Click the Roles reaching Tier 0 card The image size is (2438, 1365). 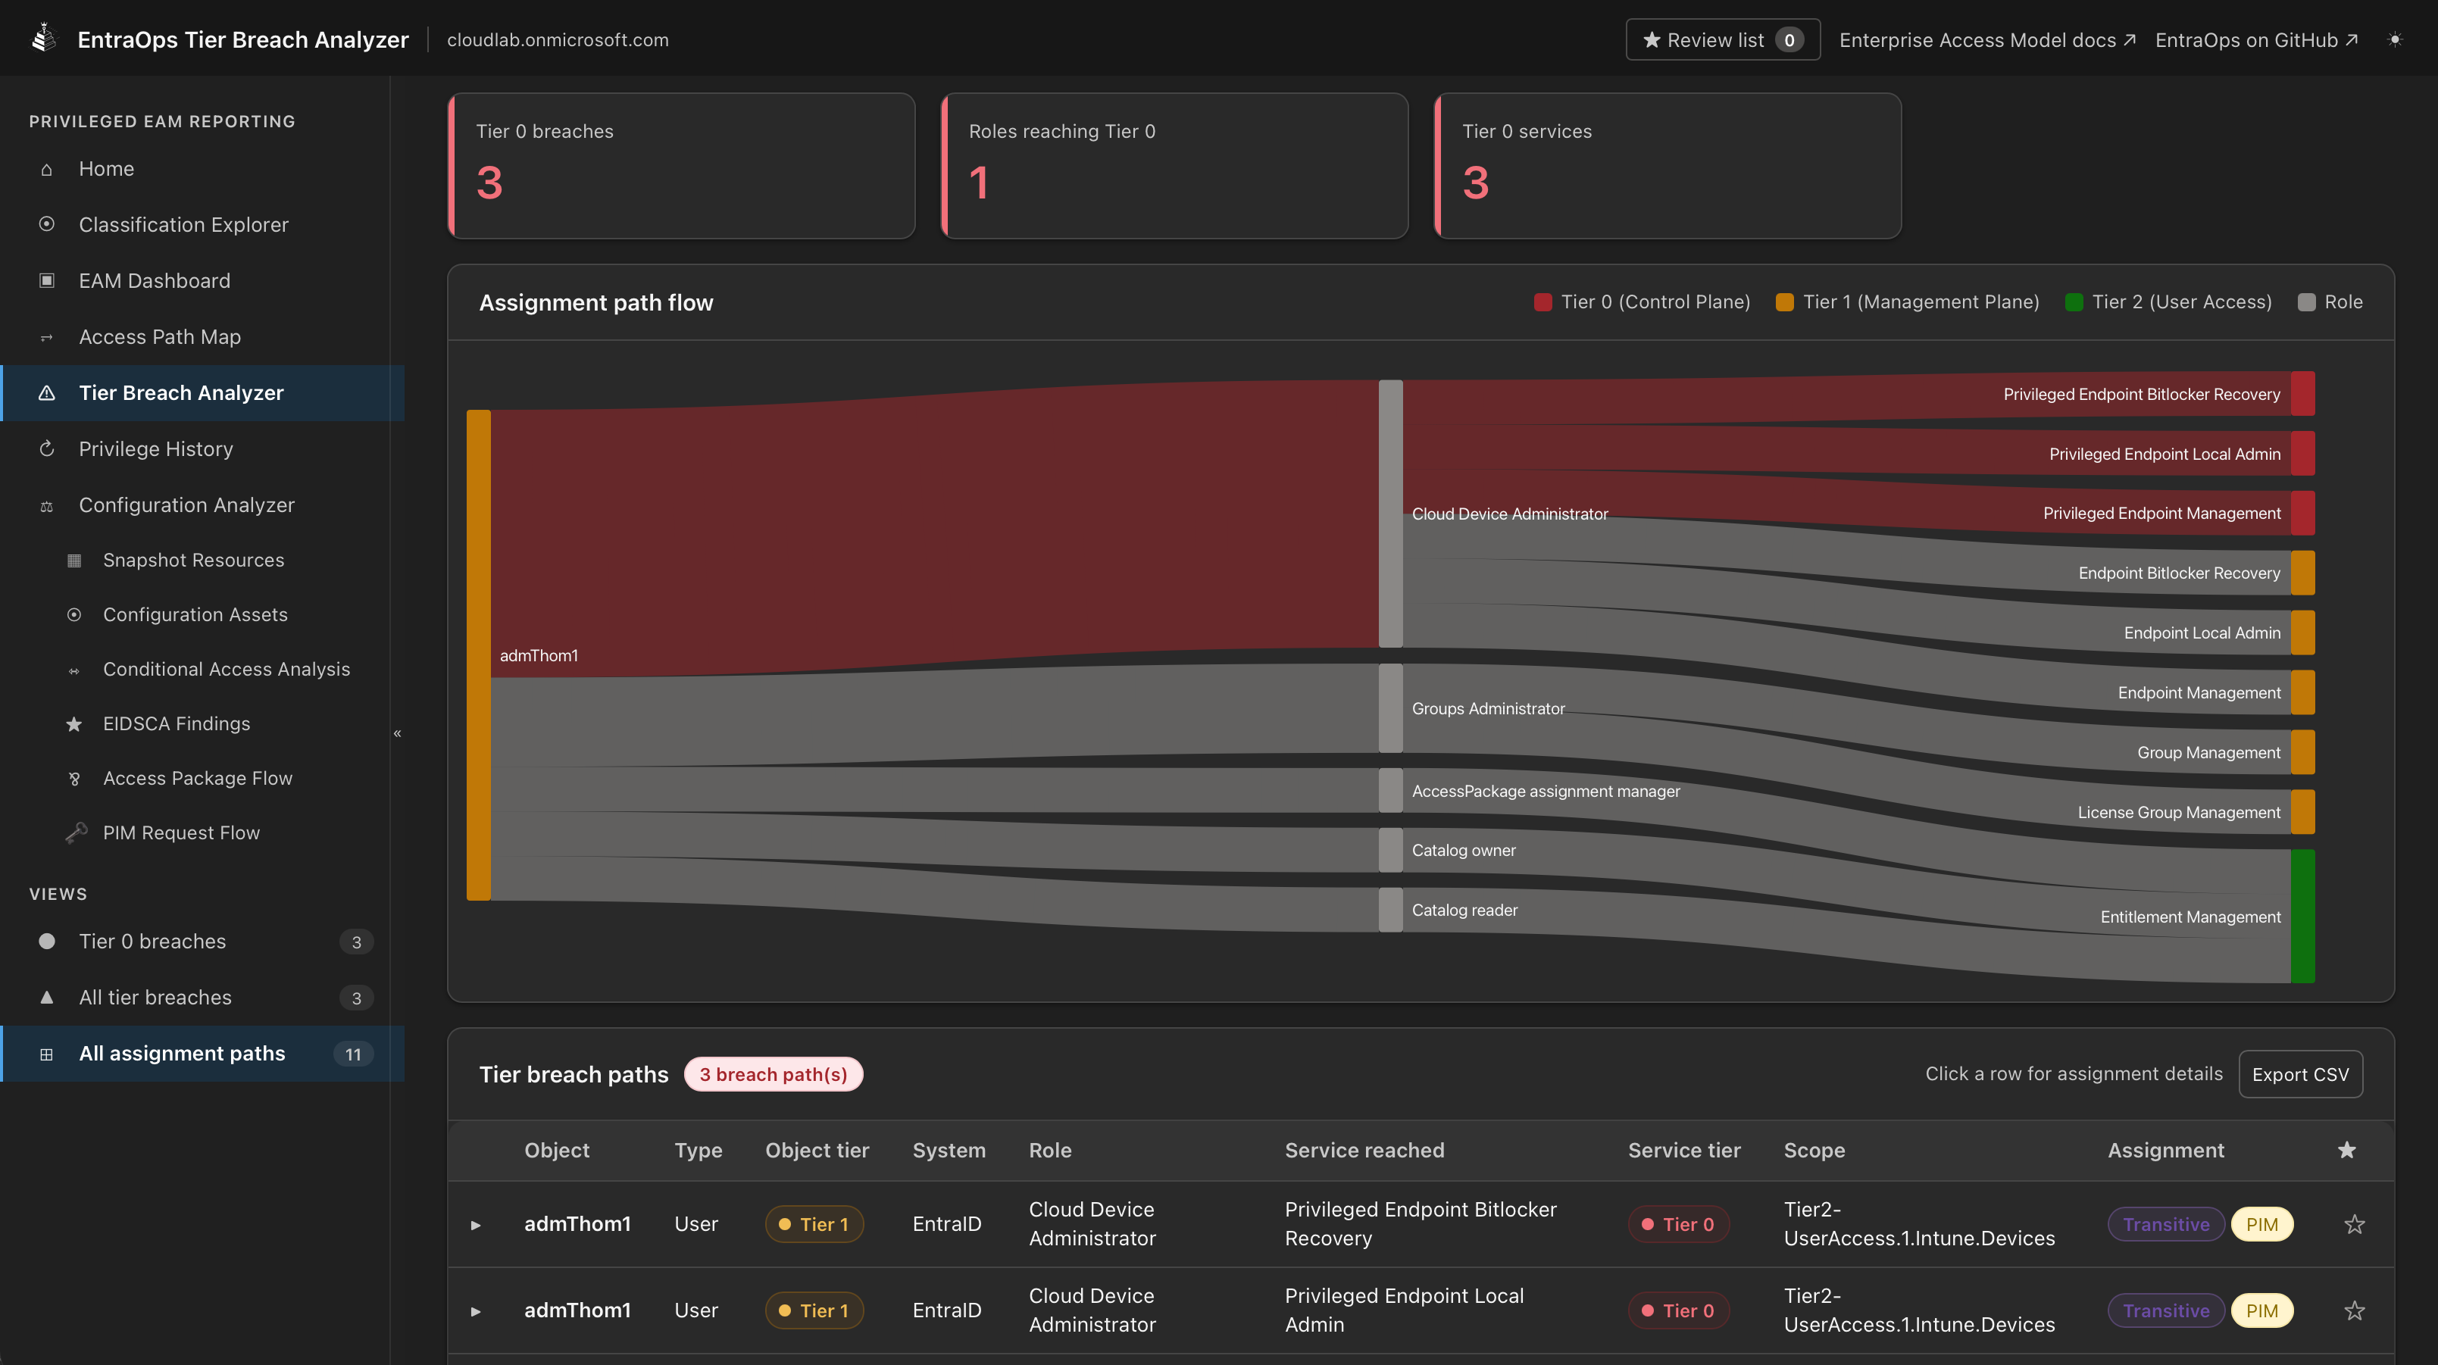pyautogui.click(x=1174, y=166)
